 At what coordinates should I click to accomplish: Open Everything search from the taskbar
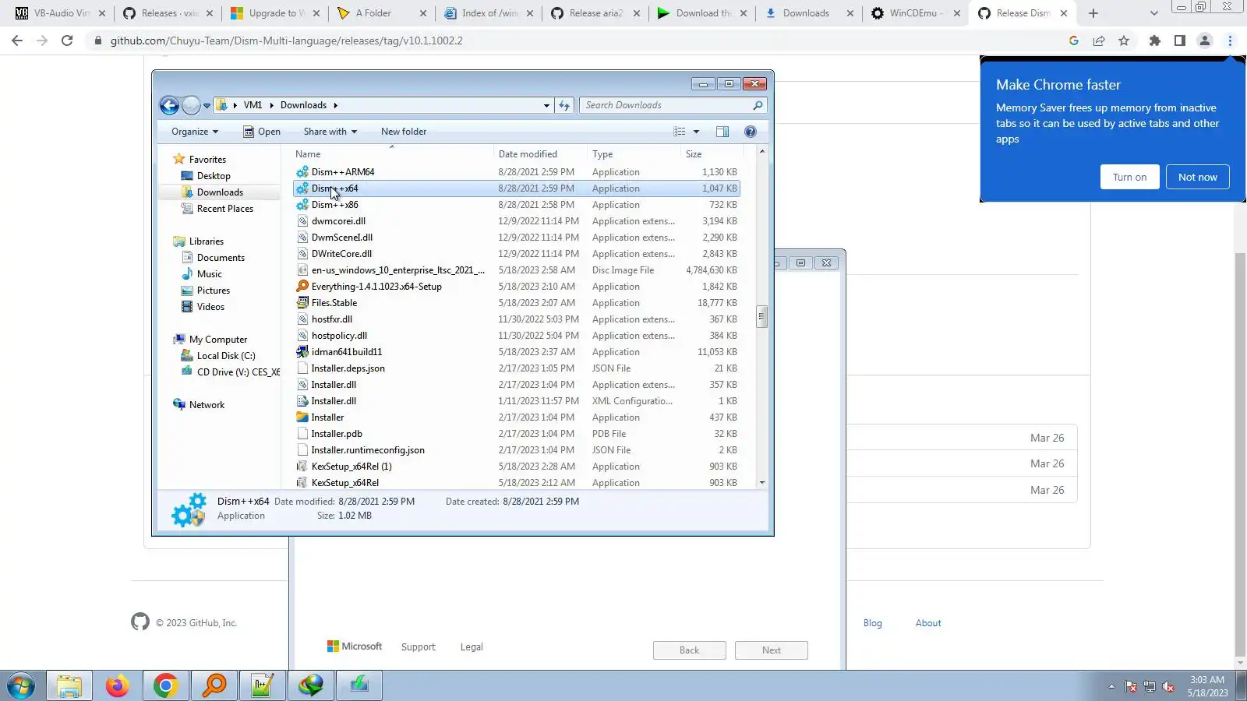[x=214, y=686]
